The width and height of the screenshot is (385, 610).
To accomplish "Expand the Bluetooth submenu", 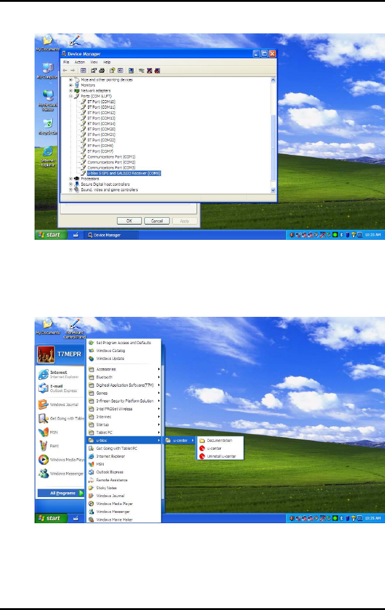I will pyautogui.click(x=124, y=377).
